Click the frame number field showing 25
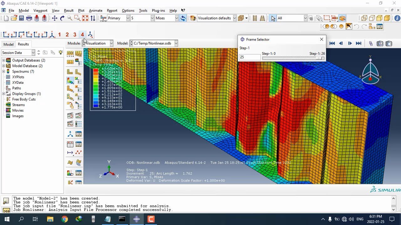The height and width of the screenshot is (225, 401). click(x=250, y=57)
